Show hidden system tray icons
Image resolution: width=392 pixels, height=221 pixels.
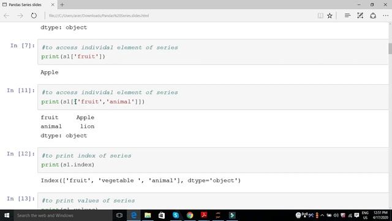322,215
